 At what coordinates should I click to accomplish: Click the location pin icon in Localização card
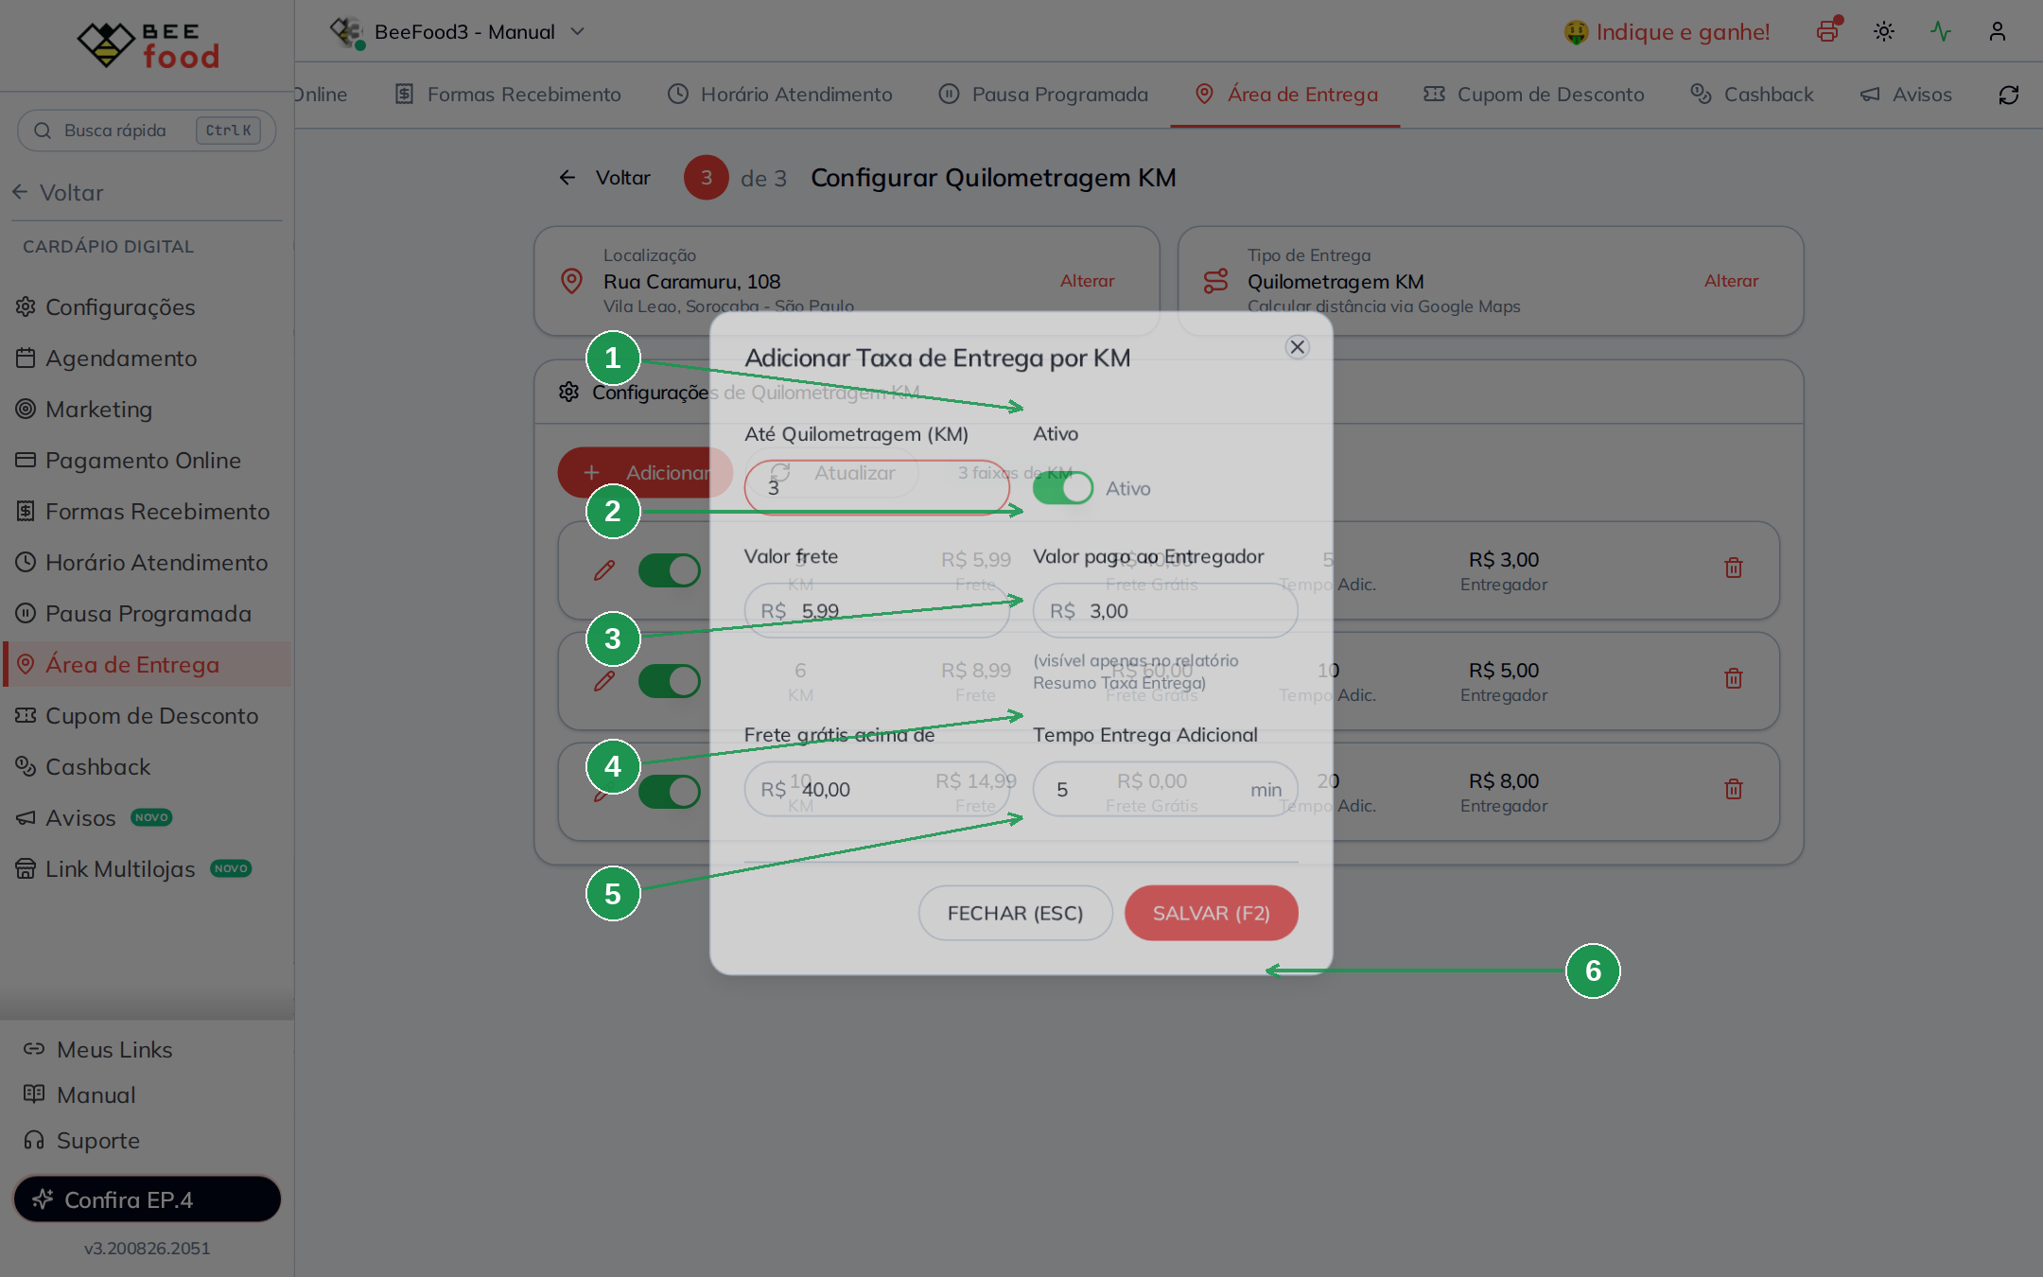(x=571, y=281)
